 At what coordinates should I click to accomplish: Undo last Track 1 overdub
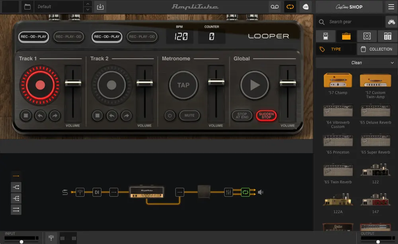click(40, 116)
